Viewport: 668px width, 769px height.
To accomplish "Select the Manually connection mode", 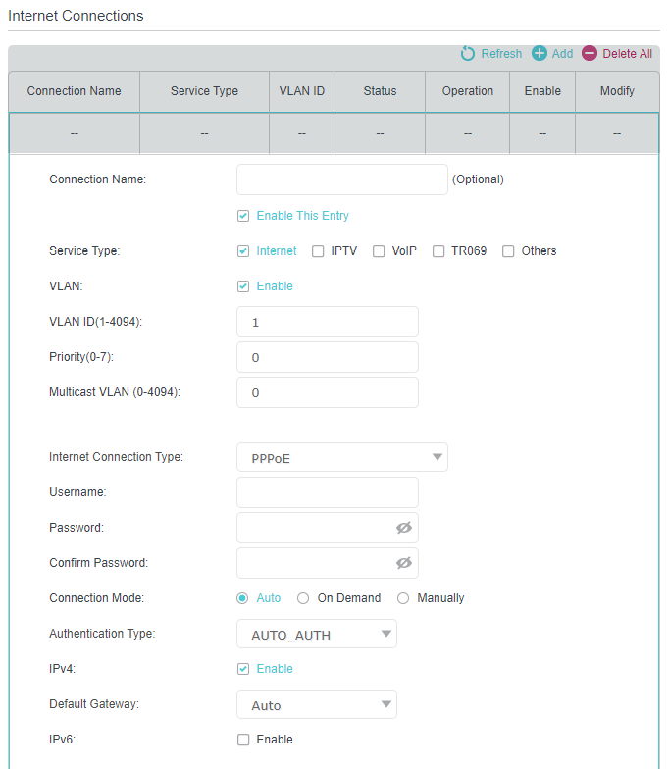I will (403, 598).
